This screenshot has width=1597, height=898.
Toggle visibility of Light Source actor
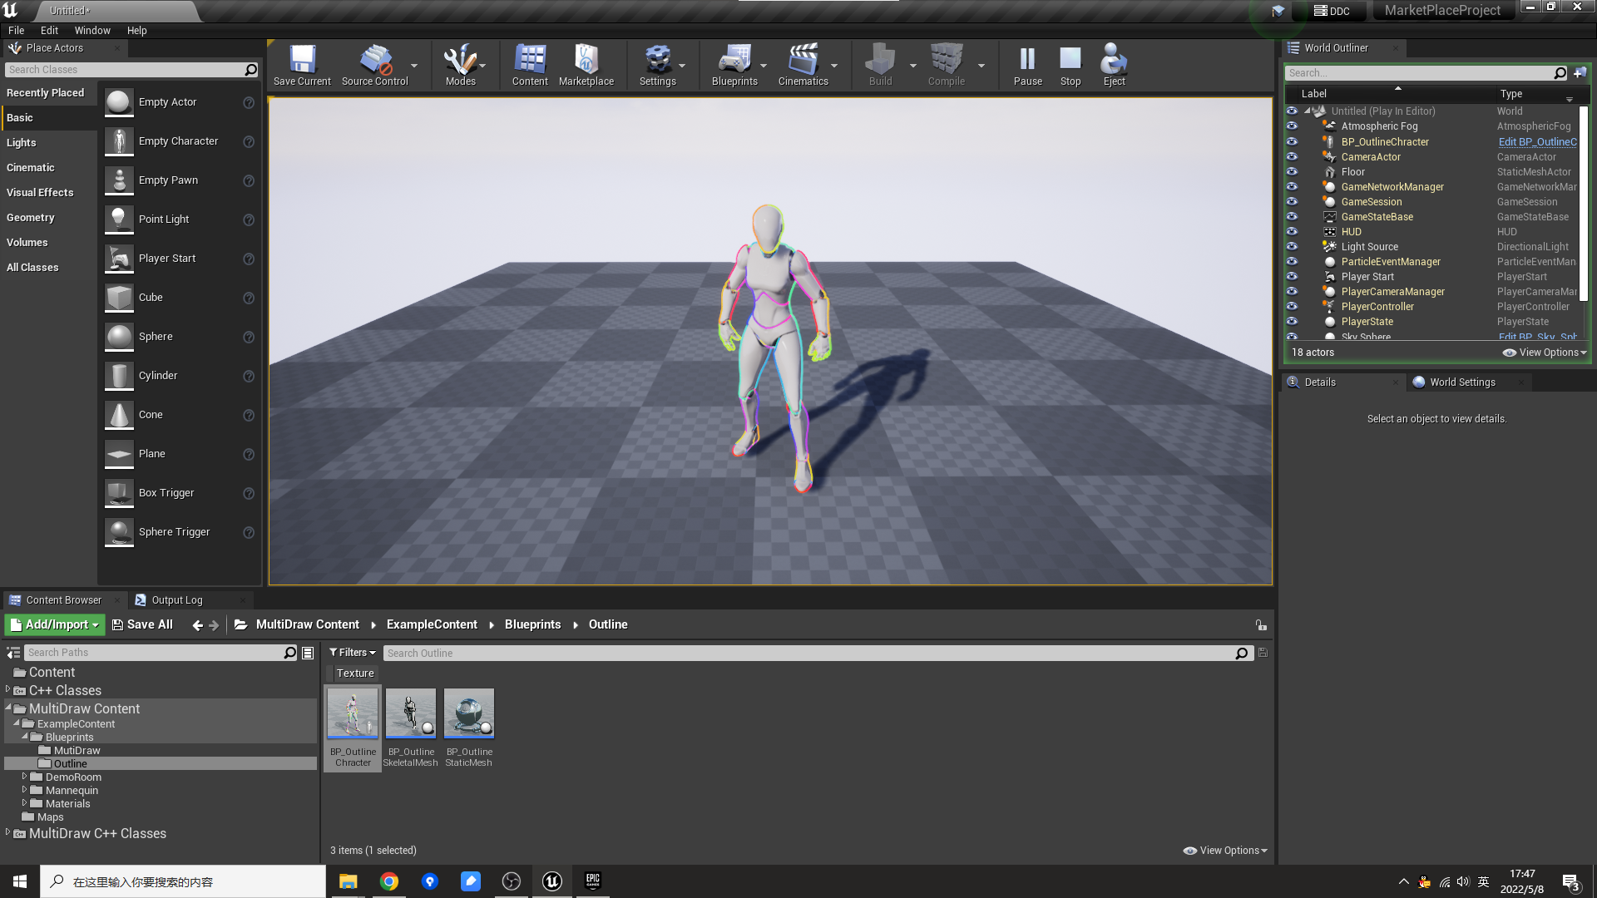click(1292, 247)
